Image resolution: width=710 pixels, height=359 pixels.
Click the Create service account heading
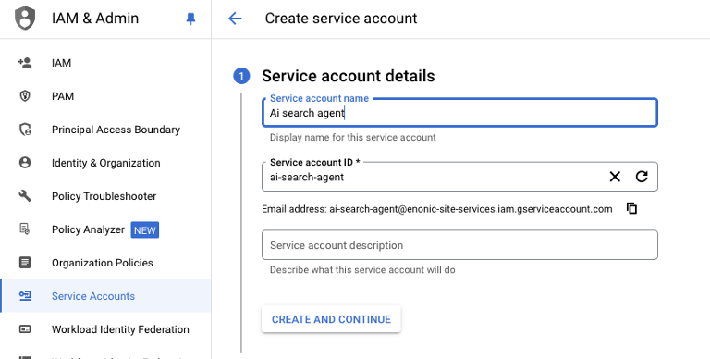(341, 19)
